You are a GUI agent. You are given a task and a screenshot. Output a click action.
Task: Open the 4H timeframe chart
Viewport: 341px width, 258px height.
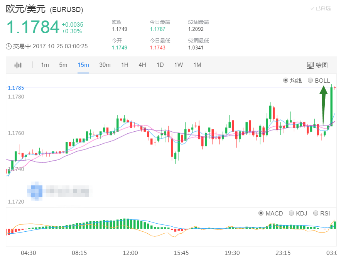point(142,65)
